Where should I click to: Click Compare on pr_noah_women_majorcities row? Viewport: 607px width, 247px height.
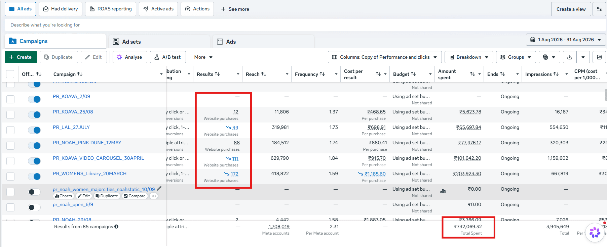135,196
